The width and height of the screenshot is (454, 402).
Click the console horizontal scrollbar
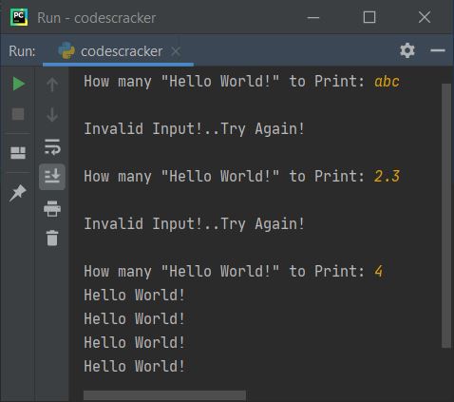(164, 395)
